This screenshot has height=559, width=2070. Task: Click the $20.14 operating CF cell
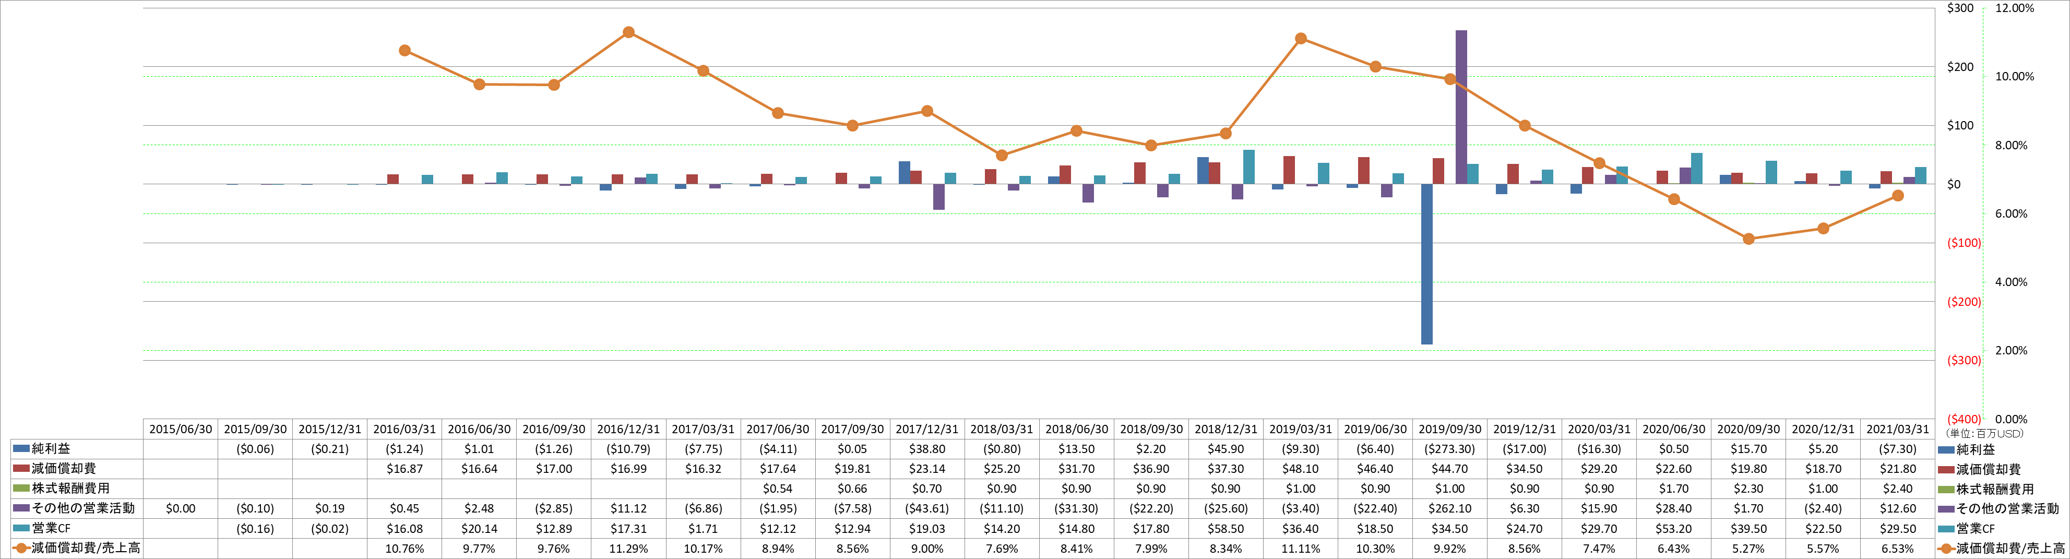pyautogui.click(x=480, y=529)
